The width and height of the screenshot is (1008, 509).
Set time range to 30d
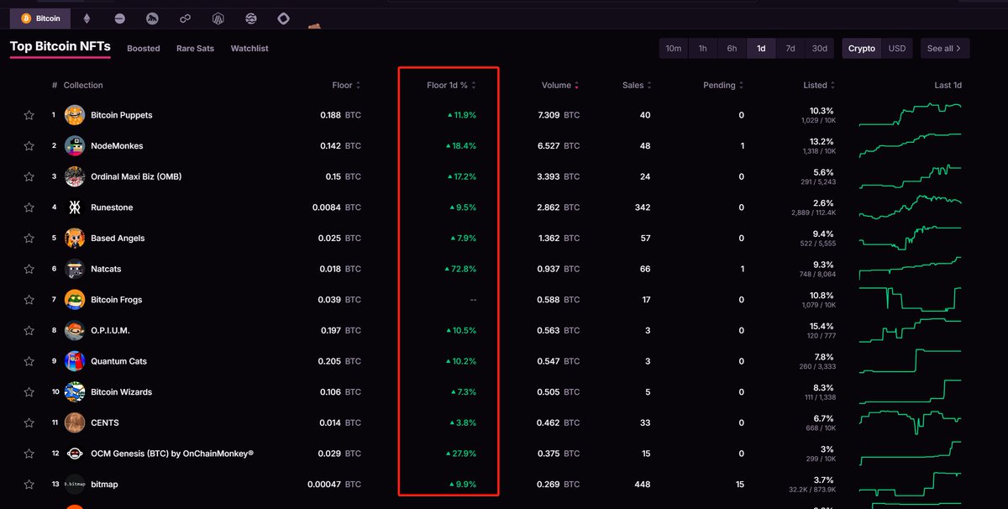(820, 49)
